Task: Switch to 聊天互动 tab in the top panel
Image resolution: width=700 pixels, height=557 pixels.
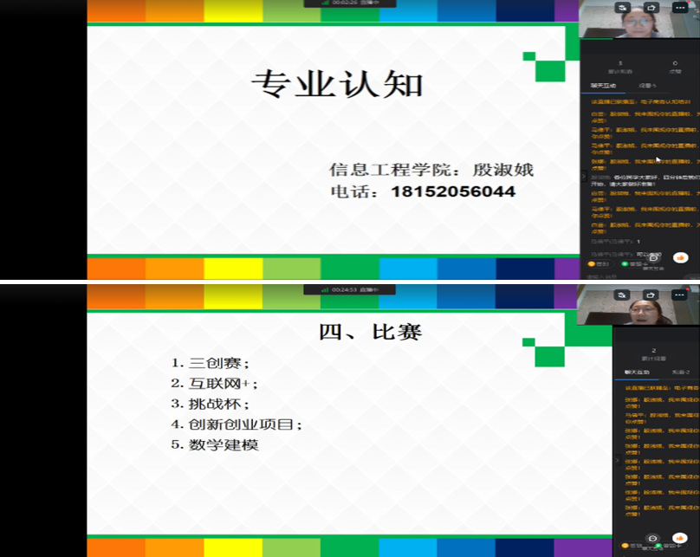Action: (x=600, y=86)
